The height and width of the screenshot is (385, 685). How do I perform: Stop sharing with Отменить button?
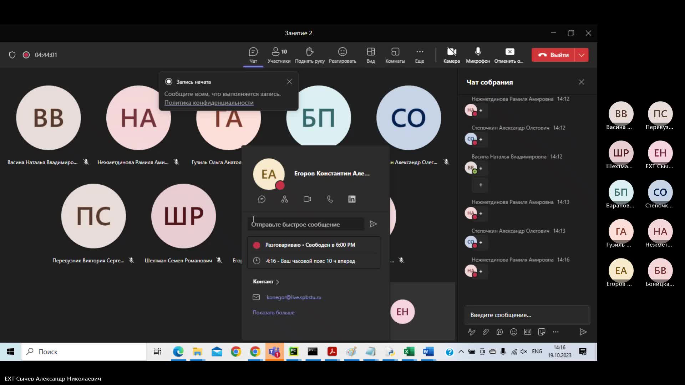[509, 55]
